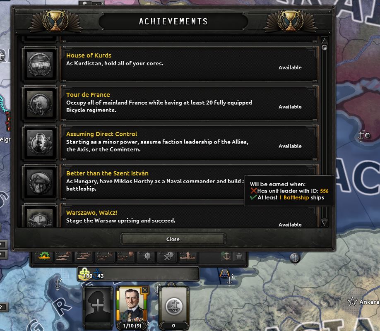Click the scrollbar up arrow in Achievements

(325, 40)
